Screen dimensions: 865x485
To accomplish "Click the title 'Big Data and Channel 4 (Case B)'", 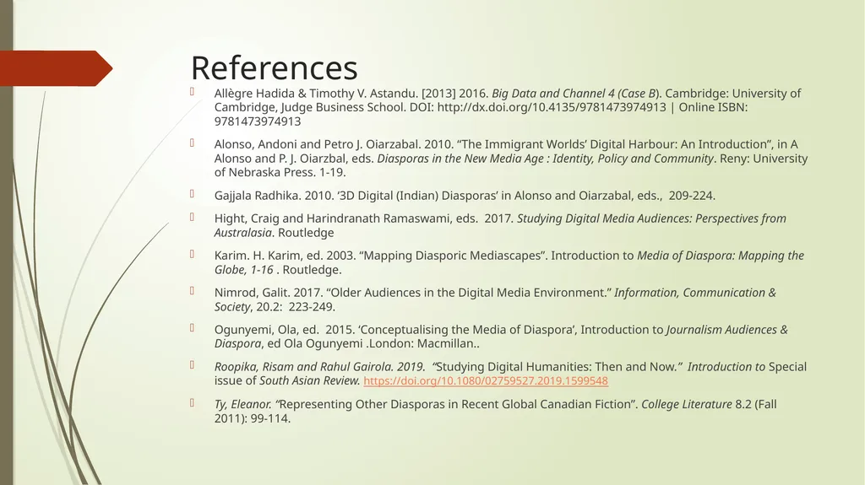I will click(x=575, y=94).
